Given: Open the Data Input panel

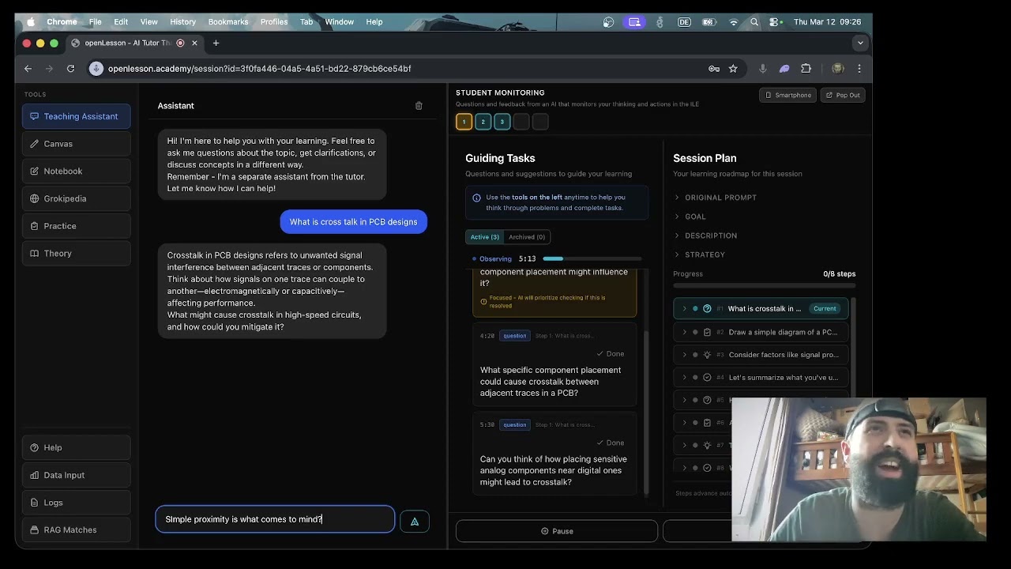Looking at the screenshot, I should click(77, 475).
